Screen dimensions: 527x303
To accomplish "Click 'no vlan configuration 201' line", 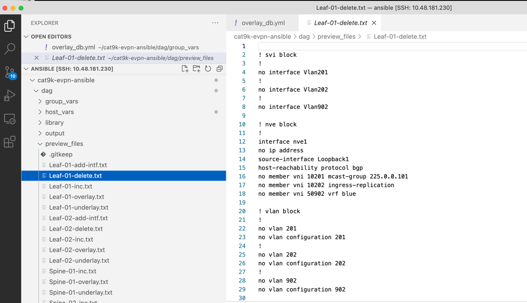I will point(302,237).
